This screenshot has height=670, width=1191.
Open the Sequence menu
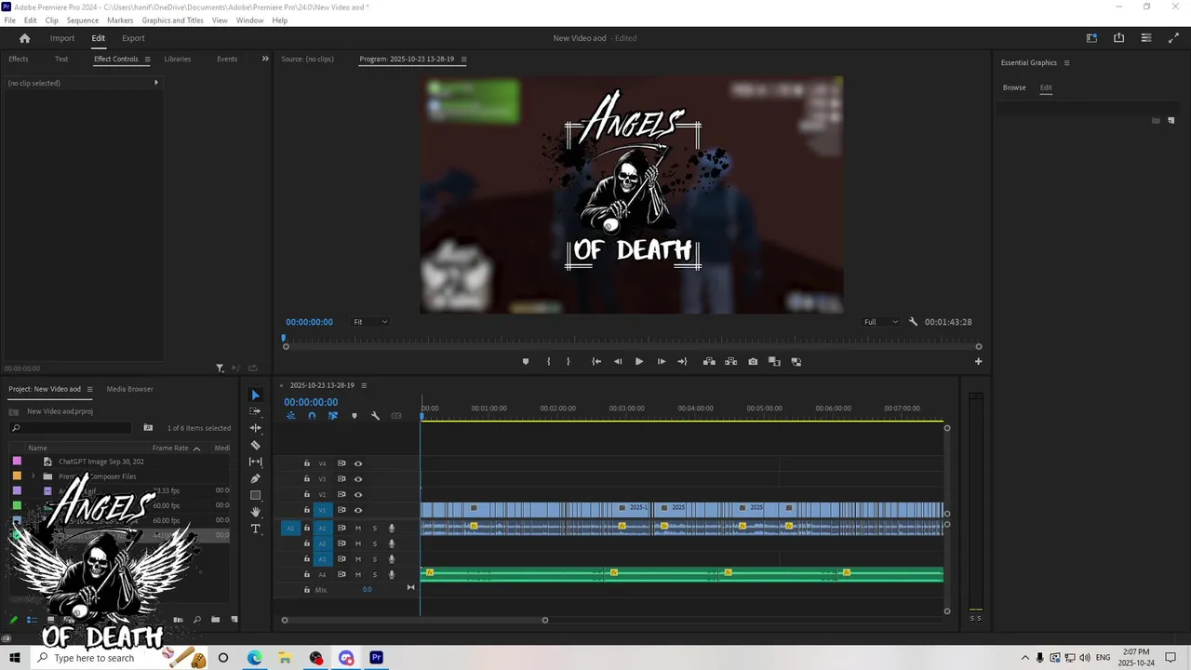(x=83, y=20)
